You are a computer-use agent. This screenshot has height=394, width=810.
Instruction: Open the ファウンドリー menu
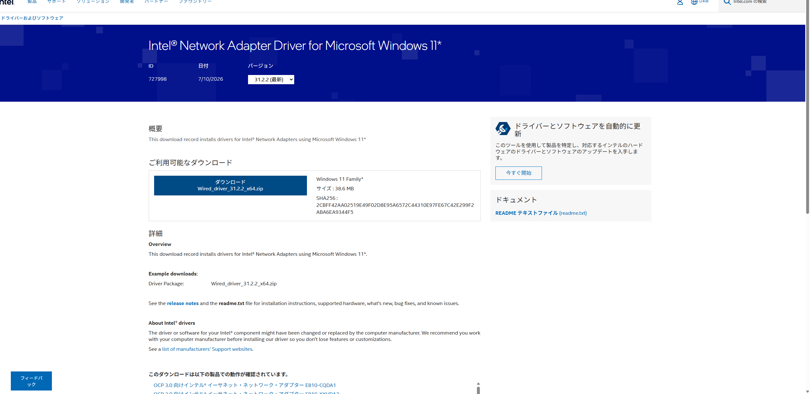click(x=195, y=2)
